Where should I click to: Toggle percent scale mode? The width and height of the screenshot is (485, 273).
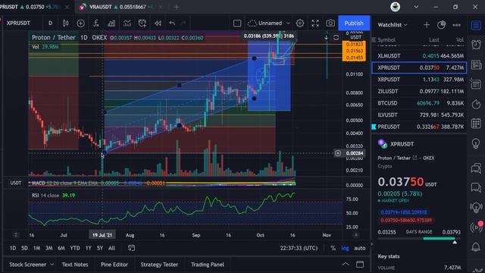(x=333, y=248)
